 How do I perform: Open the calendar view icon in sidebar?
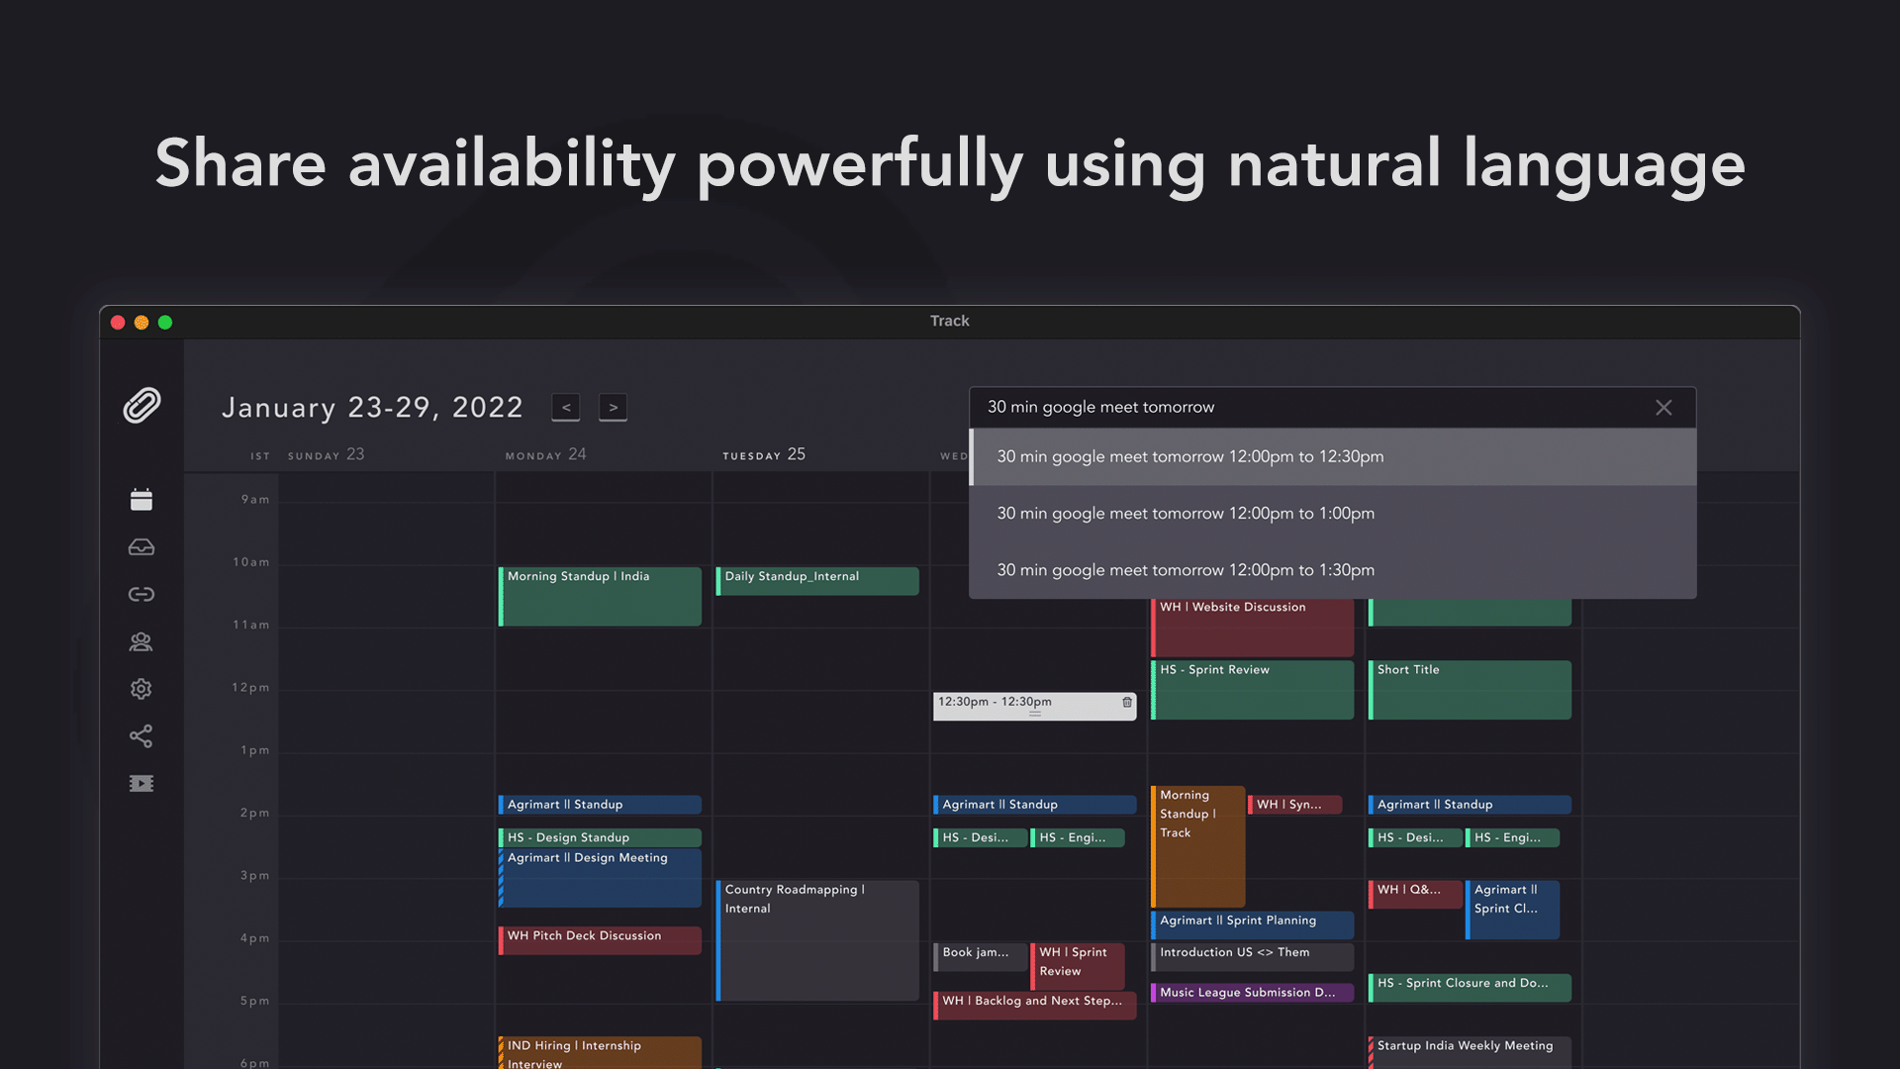pos(142,500)
